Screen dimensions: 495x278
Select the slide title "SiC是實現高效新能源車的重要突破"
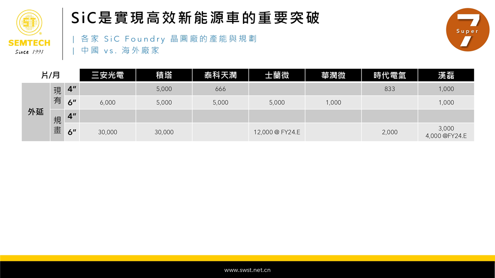[195, 17]
